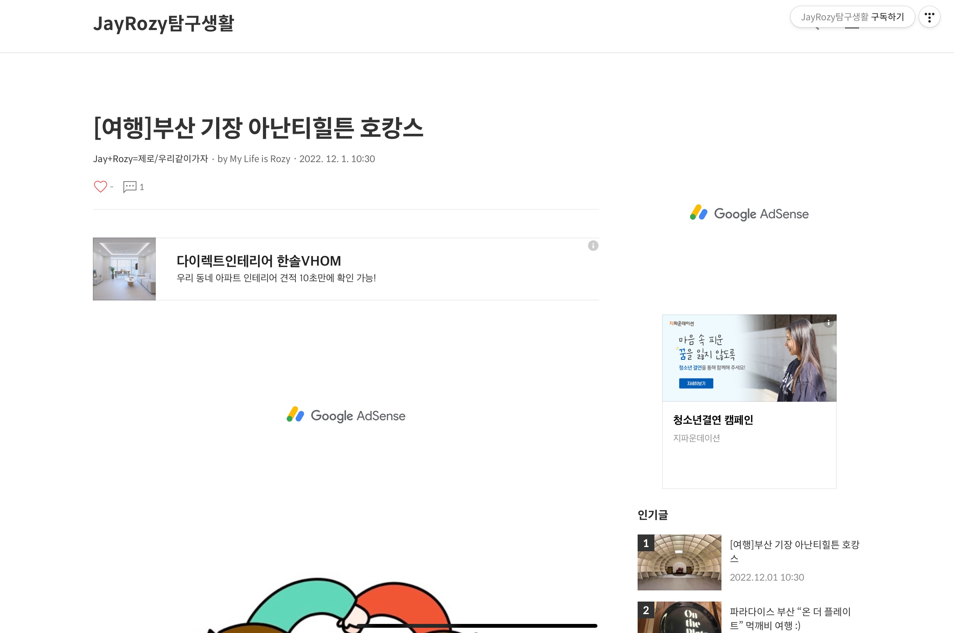Image resolution: width=954 pixels, height=633 pixels.
Task: Click the post date 2022. 12. 1. 10:30
Action: coord(337,159)
